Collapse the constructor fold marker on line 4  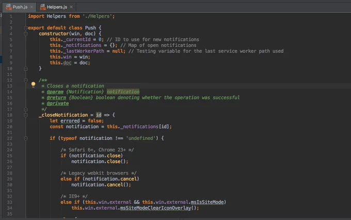25,33
